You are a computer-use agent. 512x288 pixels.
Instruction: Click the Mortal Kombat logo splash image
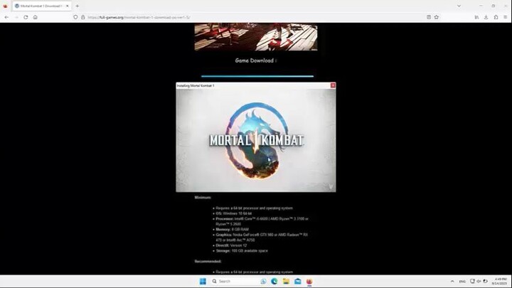(x=256, y=140)
